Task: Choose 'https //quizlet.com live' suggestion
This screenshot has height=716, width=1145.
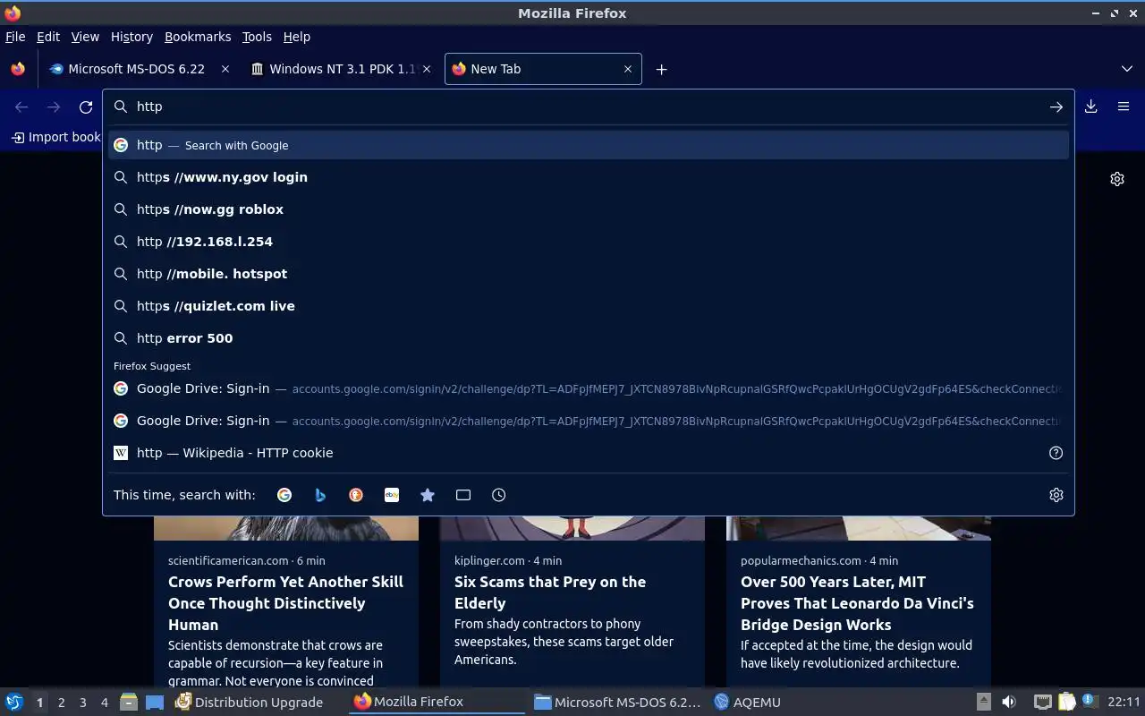Action: click(x=589, y=306)
